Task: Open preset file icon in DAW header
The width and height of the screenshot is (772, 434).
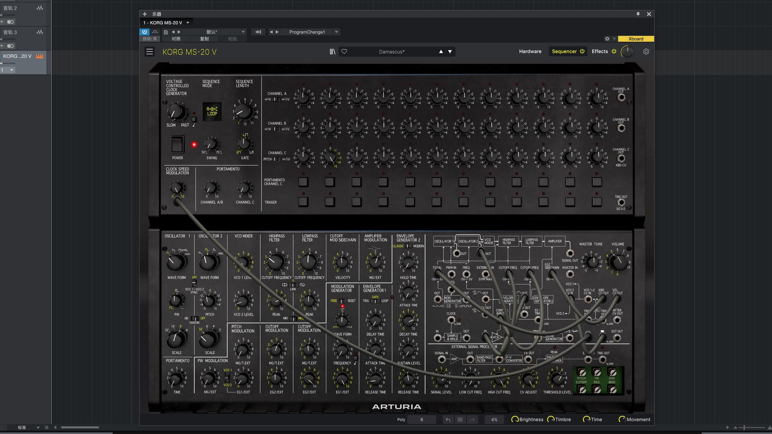Action: pyautogui.click(x=166, y=32)
